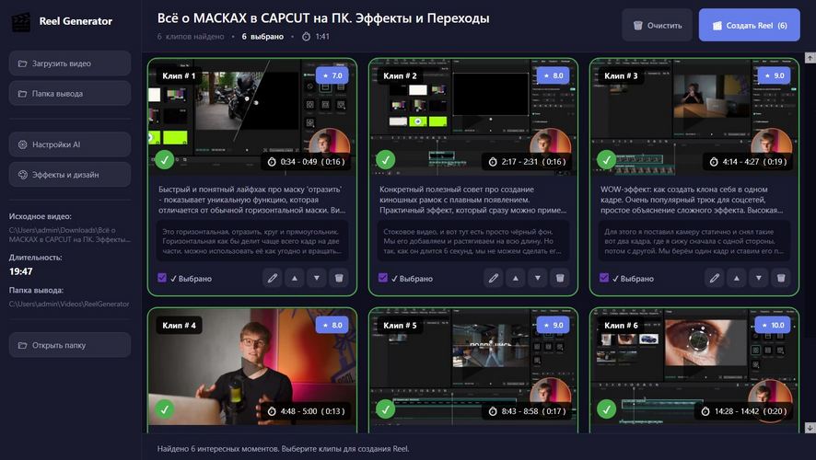Viewport: 816px width, 460px height.
Task: Open Настройки AI settings
Action: 70,144
